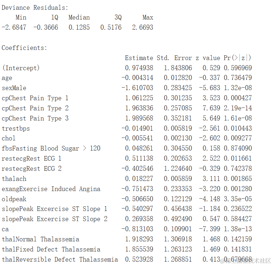Click the chol row label
This screenshot has width=273, height=266.
9,138
